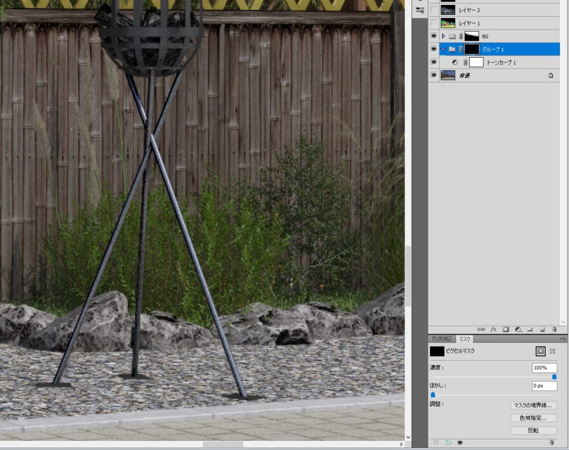Click the add vector mask icon
569x450 pixels.
[552, 352]
